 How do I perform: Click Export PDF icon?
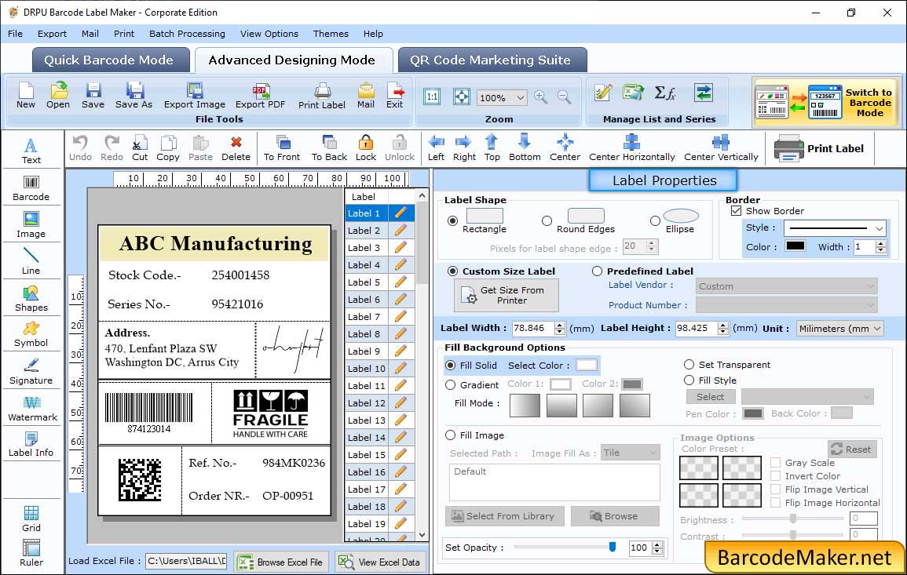point(260,96)
